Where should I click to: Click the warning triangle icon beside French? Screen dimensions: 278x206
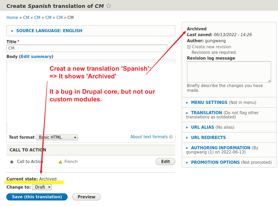click(60, 162)
